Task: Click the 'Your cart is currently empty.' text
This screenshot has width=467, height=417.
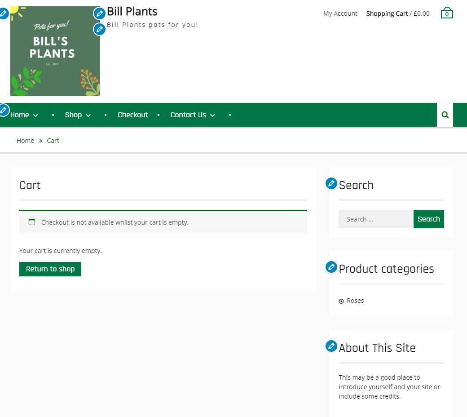Action: [x=61, y=251]
